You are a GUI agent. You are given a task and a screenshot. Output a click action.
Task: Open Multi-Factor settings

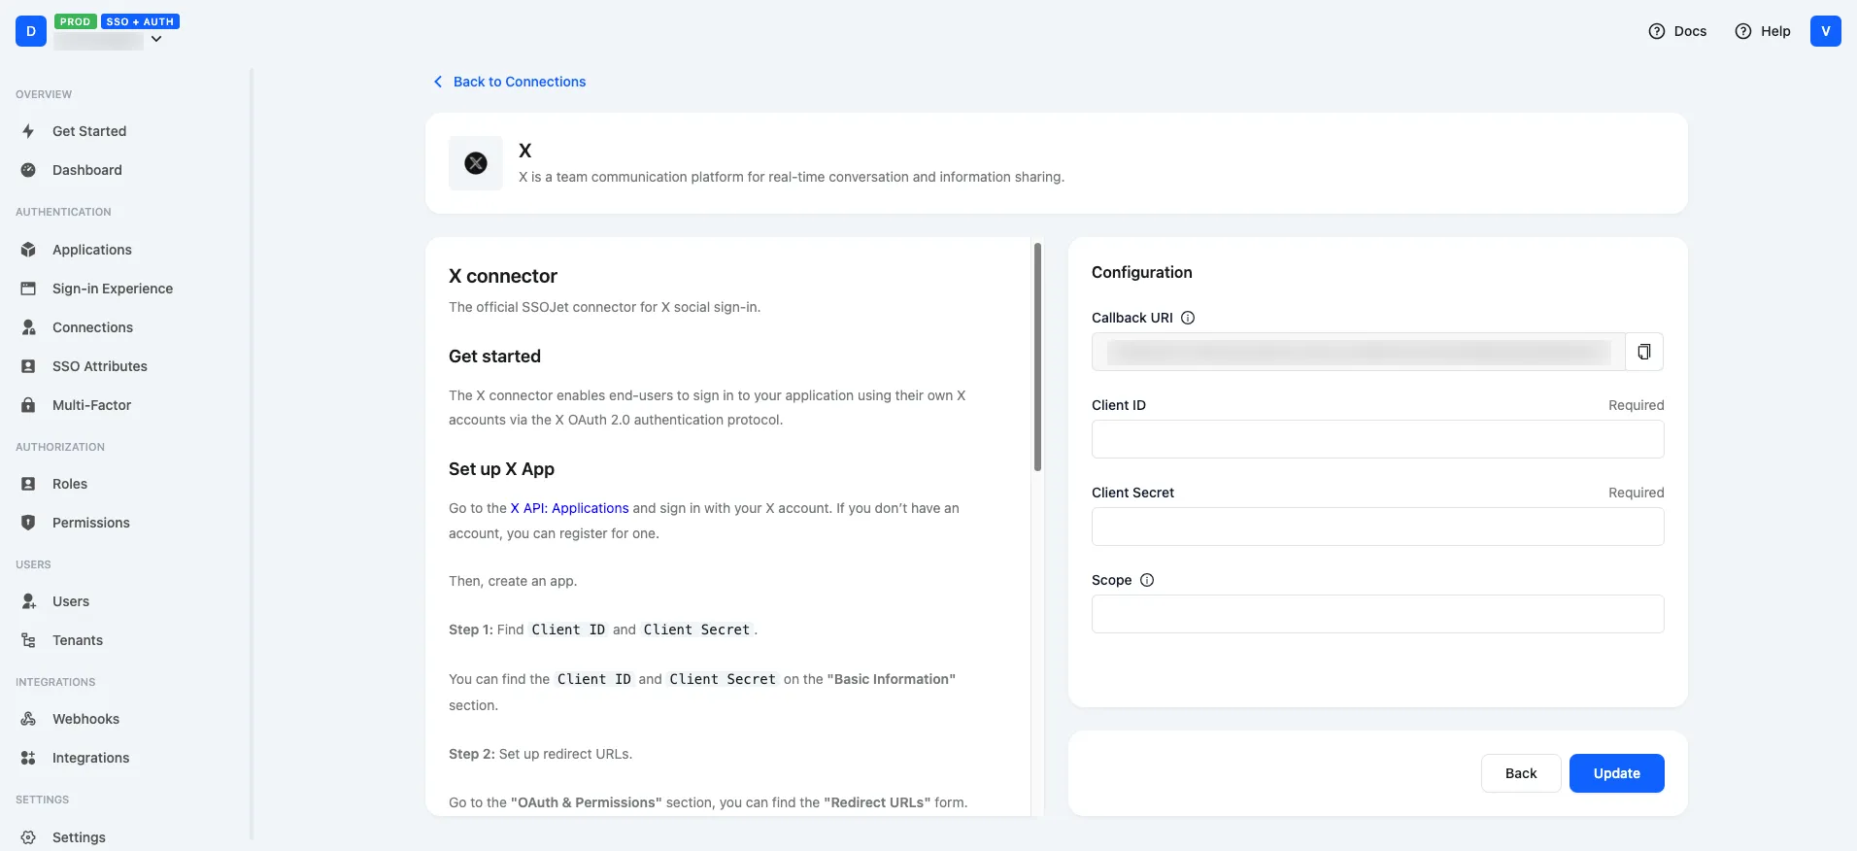91,405
